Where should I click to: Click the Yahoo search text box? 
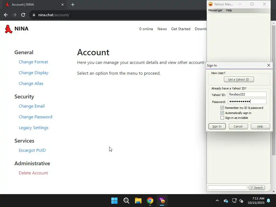[x=227, y=188]
